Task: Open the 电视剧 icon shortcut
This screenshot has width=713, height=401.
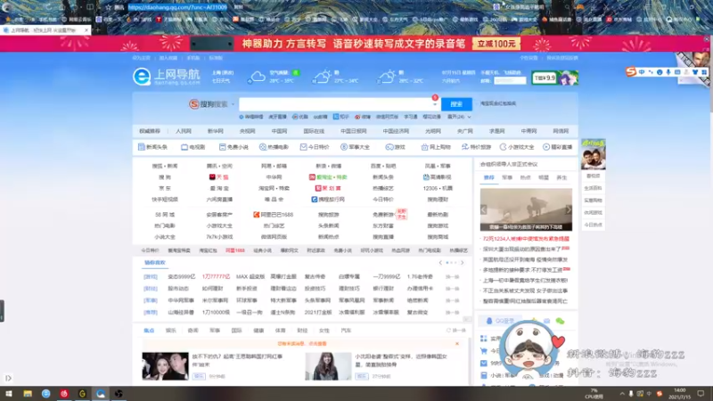Action: [193, 147]
